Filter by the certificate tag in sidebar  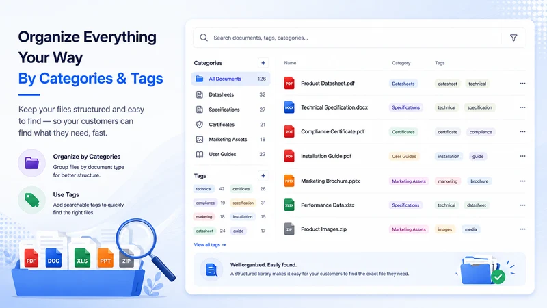click(x=241, y=189)
